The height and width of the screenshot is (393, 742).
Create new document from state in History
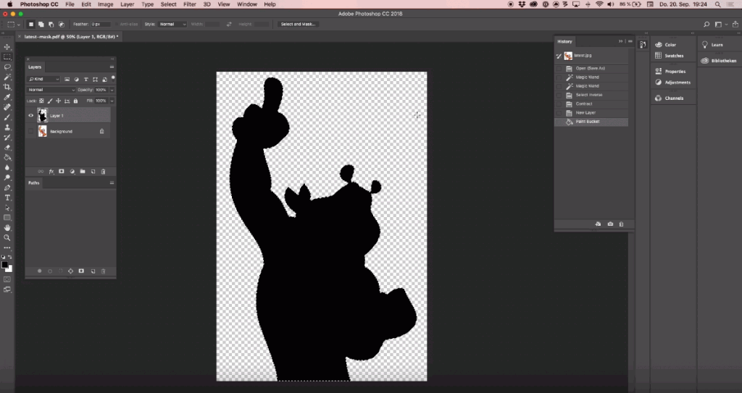598,224
